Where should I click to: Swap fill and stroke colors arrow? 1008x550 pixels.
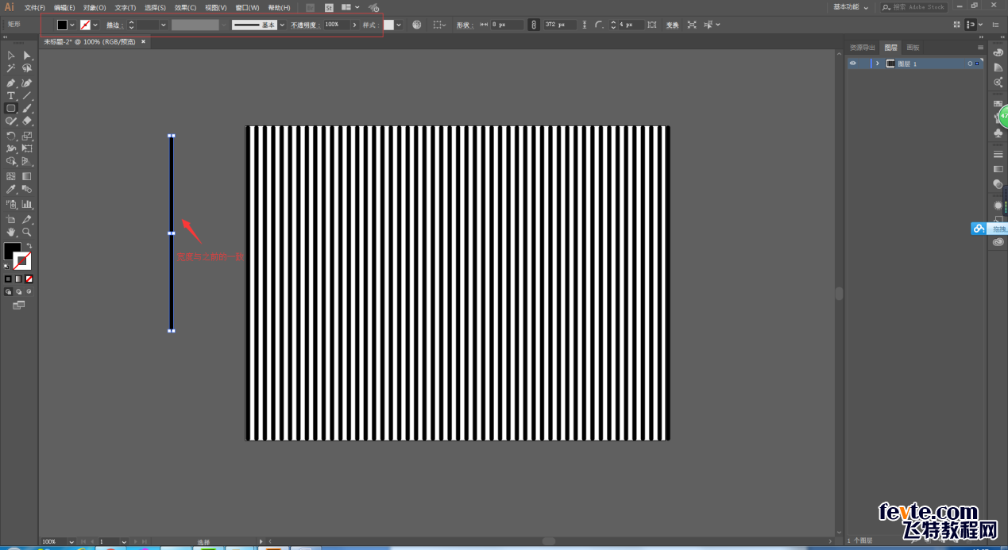coord(29,246)
